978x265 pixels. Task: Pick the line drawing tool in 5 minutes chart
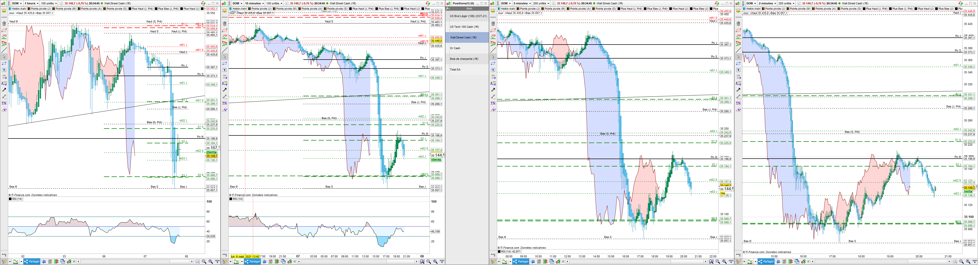click(493, 50)
